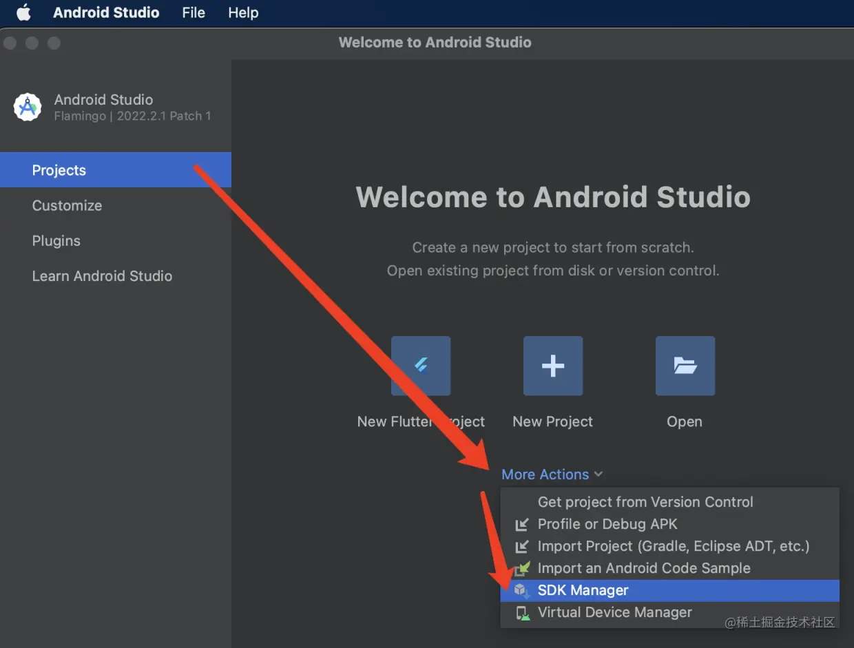Click the Welcome to Android Studio heading

tap(553, 197)
